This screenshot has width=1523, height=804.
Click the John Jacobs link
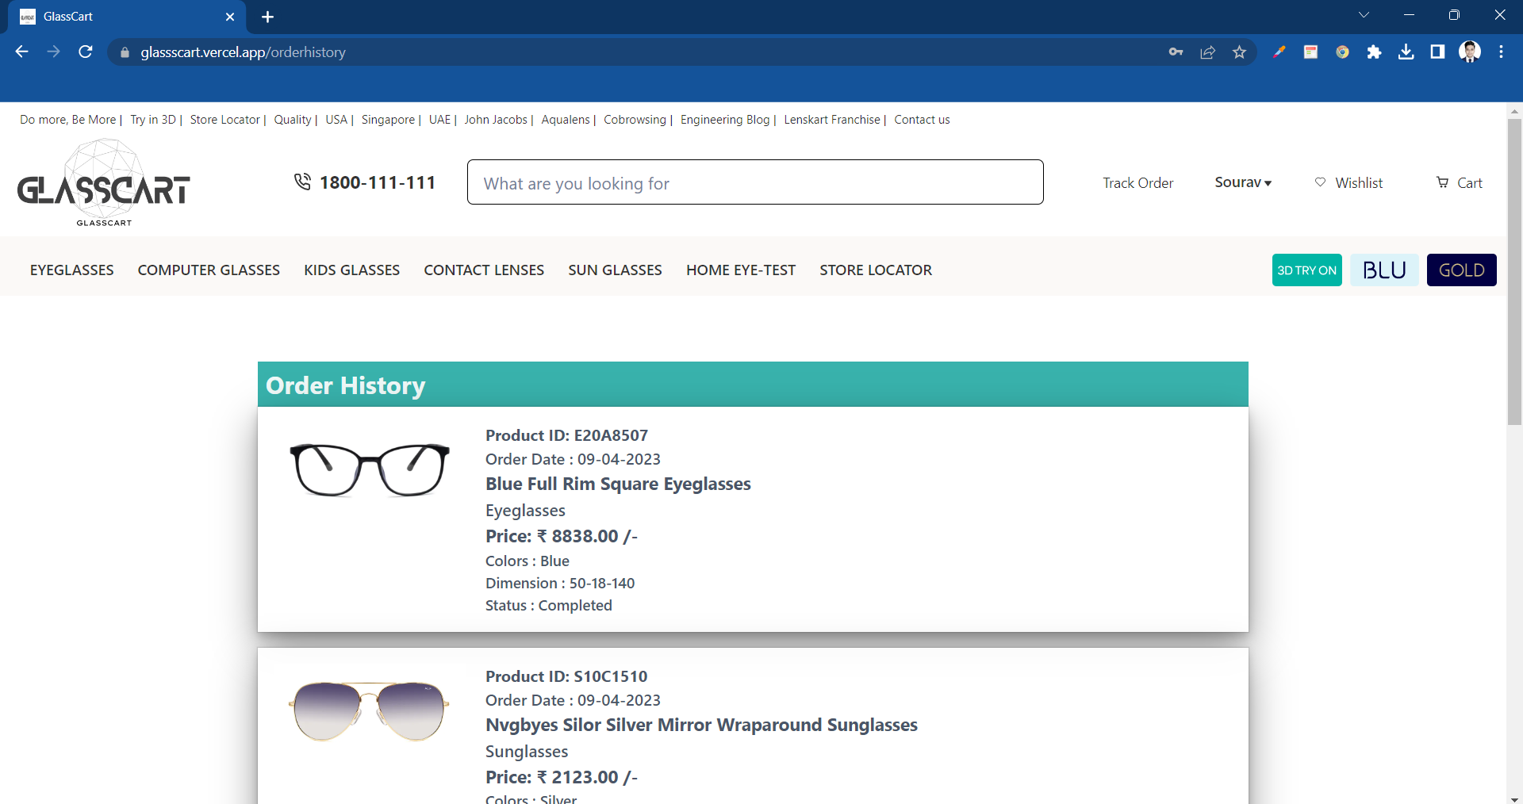click(x=496, y=120)
